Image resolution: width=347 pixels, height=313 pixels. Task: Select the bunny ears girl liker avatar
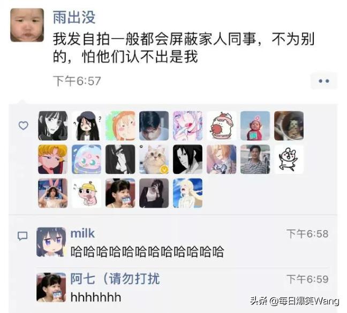pyautogui.click(x=52, y=193)
